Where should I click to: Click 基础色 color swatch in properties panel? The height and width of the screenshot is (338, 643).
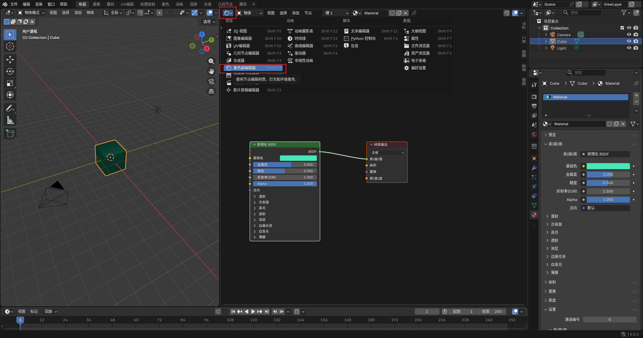point(608,166)
